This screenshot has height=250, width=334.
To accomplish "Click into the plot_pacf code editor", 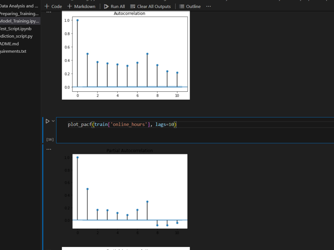I will [195, 130].
